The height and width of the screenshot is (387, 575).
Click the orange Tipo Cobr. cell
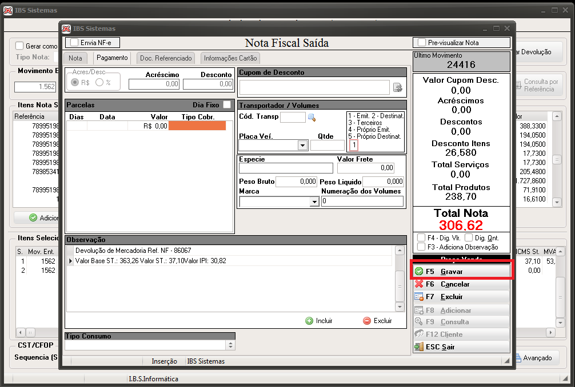[x=197, y=126]
